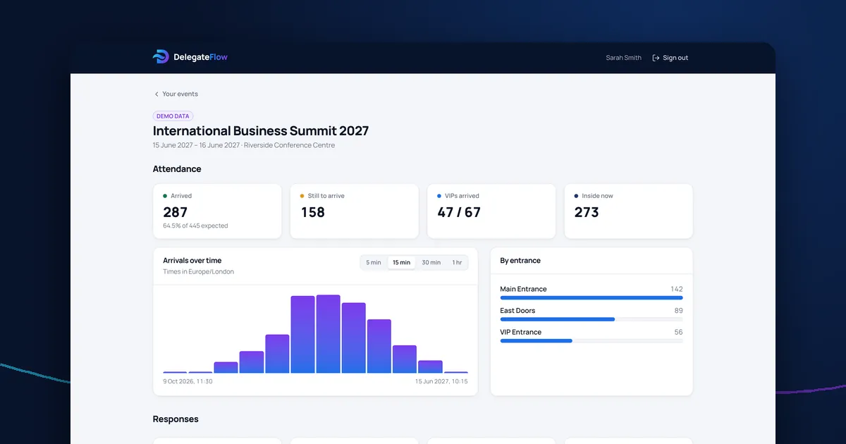Image resolution: width=846 pixels, height=444 pixels.
Task: Switch chart to 1 hr interval
Action: [x=457, y=262]
